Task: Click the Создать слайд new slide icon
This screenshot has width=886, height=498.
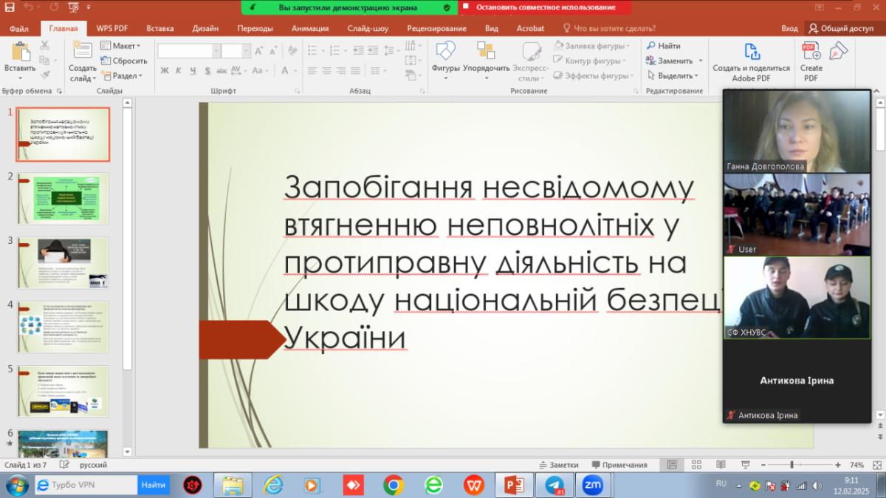Action: 83,51
